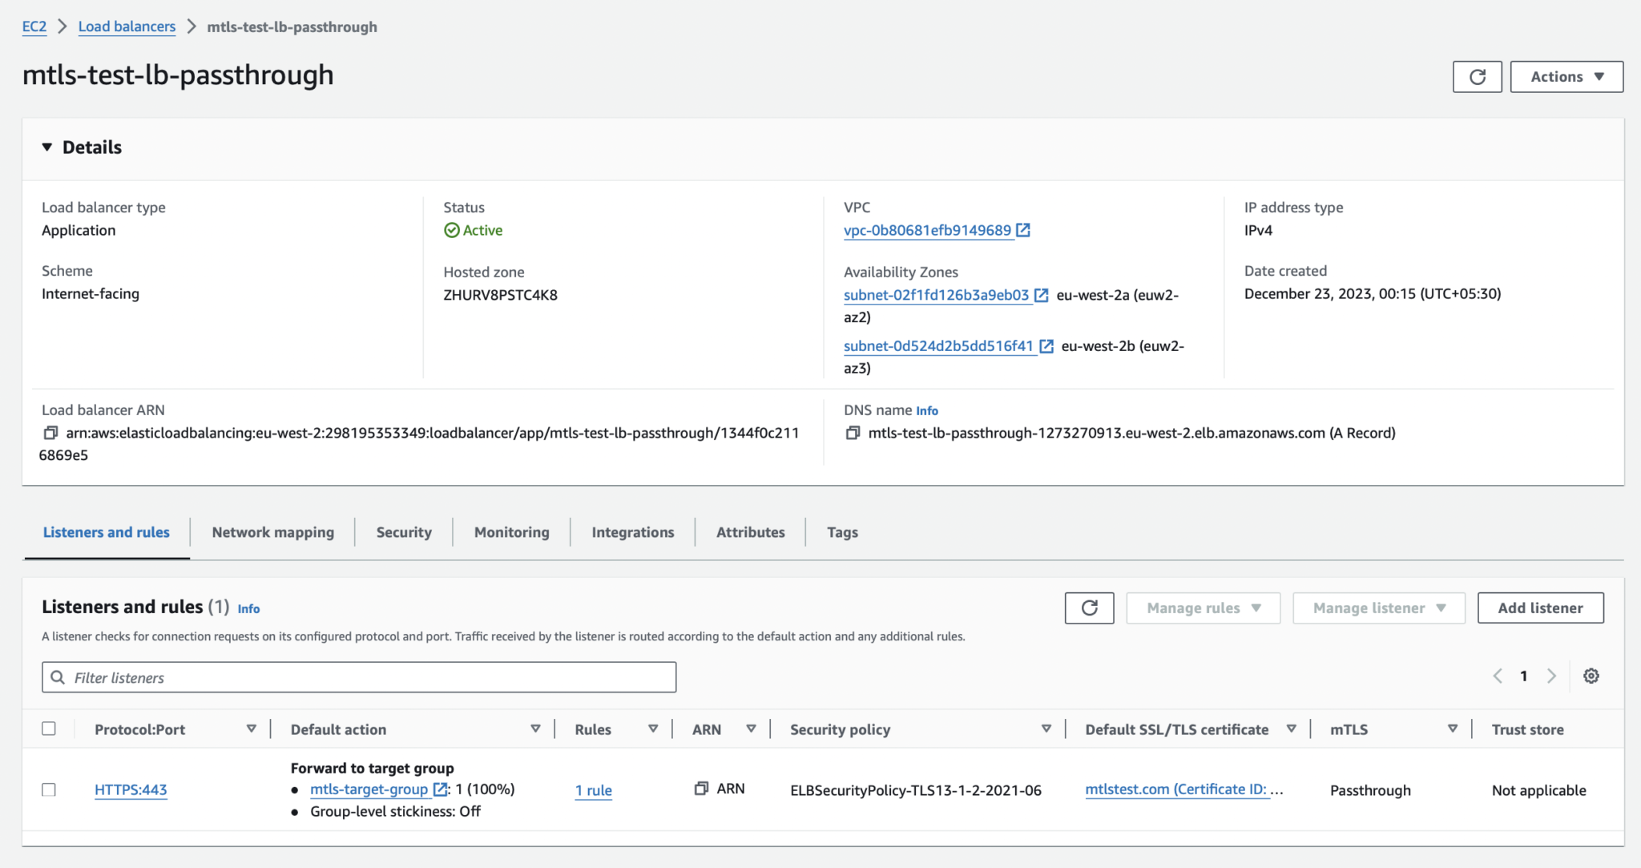Copy the listener ARN
The height and width of the screenshot is (868, 1641).
[x=701, y=788]
